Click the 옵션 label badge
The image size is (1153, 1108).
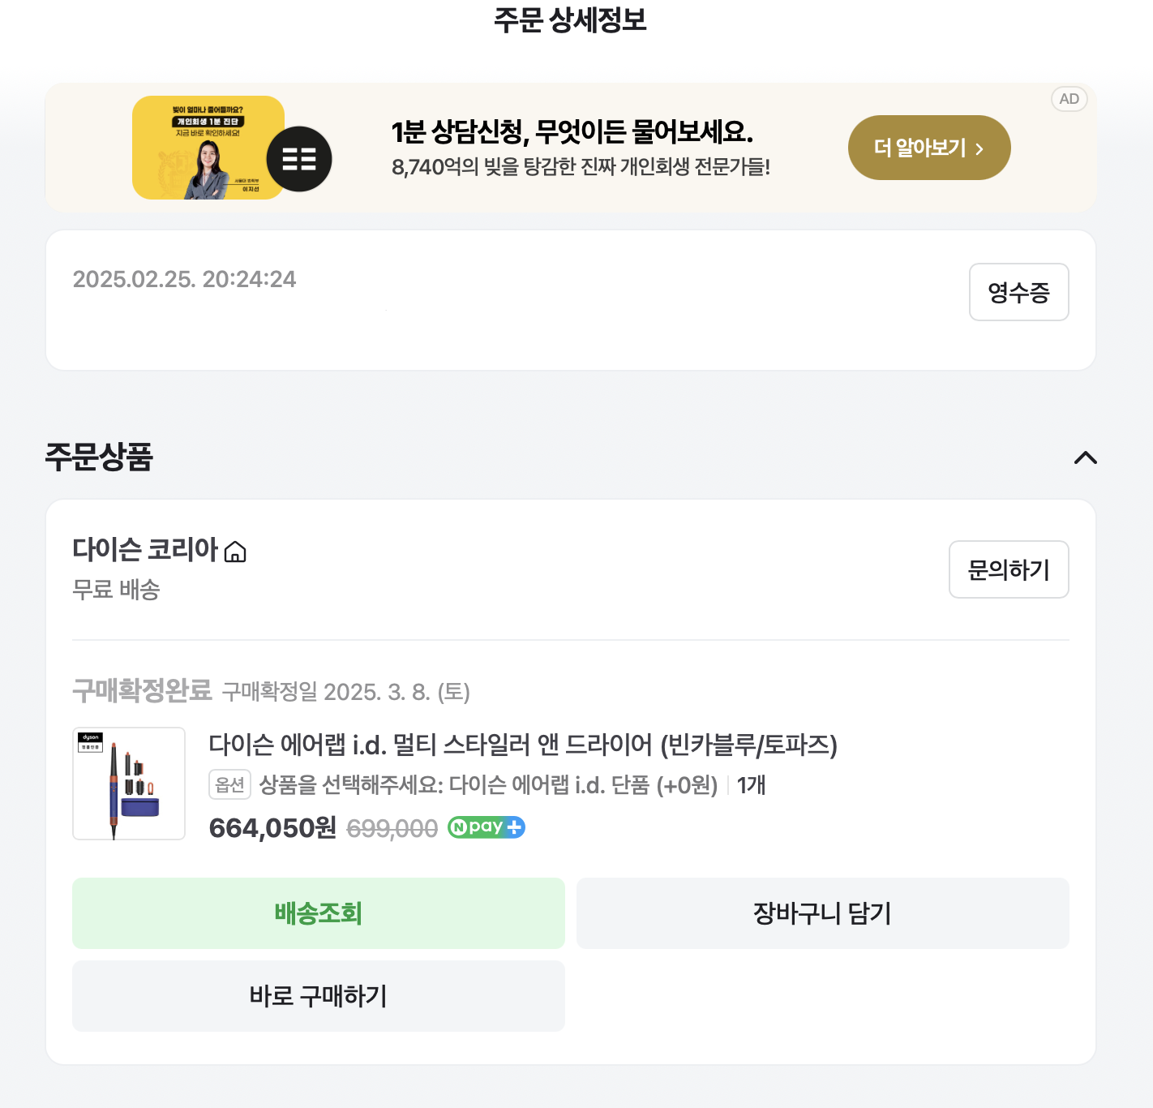pyautogui.click(x=230, y=784)
